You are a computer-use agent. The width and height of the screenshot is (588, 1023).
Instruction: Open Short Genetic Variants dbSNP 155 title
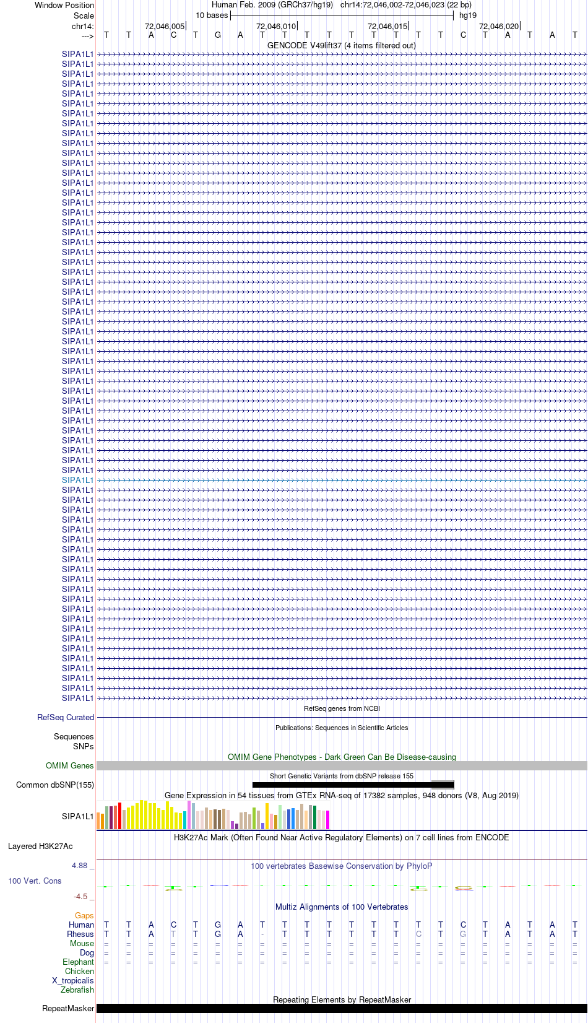[x=342, y=776]
